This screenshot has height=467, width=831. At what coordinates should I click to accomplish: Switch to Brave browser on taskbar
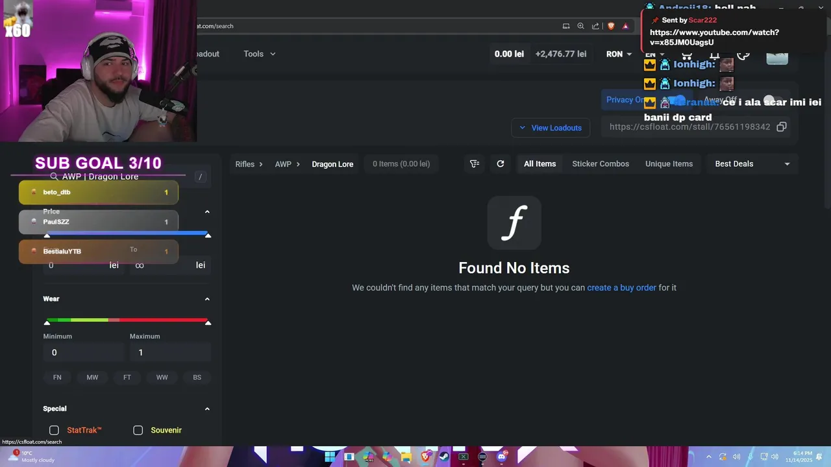tap(426, 457)
